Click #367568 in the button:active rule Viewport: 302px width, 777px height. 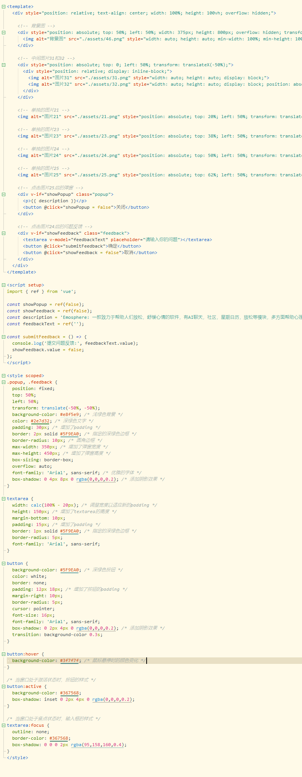pyautogui.click(x=69, y=693)
